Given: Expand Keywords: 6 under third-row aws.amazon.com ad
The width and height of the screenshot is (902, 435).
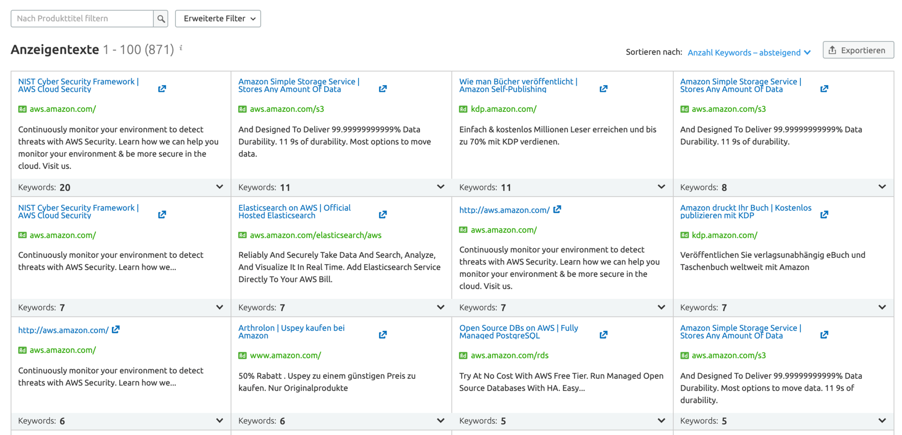Looking at the screenshot, I should 219,420.
